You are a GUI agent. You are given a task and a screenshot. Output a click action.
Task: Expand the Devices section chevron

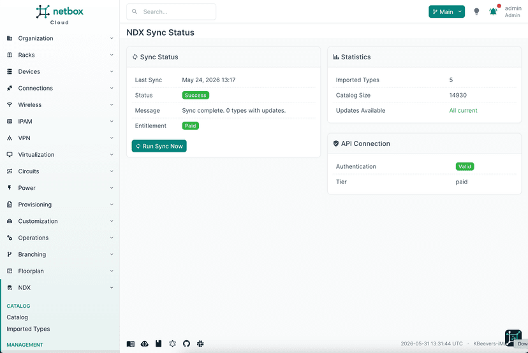click(112, 71)
